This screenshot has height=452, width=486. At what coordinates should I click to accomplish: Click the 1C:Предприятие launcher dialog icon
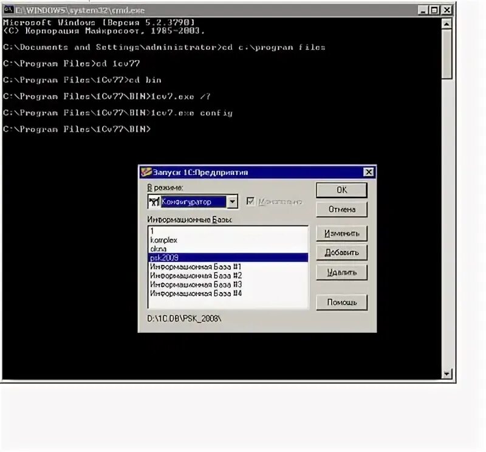146,172
